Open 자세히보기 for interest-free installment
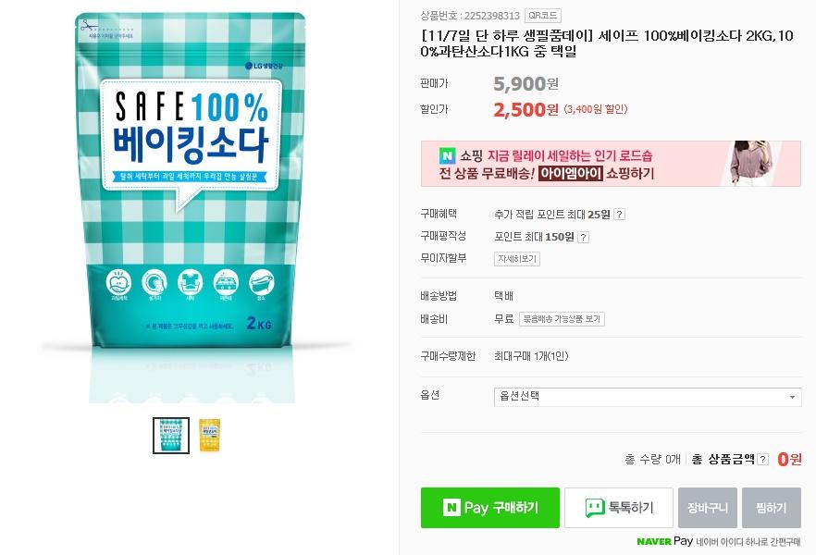 click(x=517, y=258)
